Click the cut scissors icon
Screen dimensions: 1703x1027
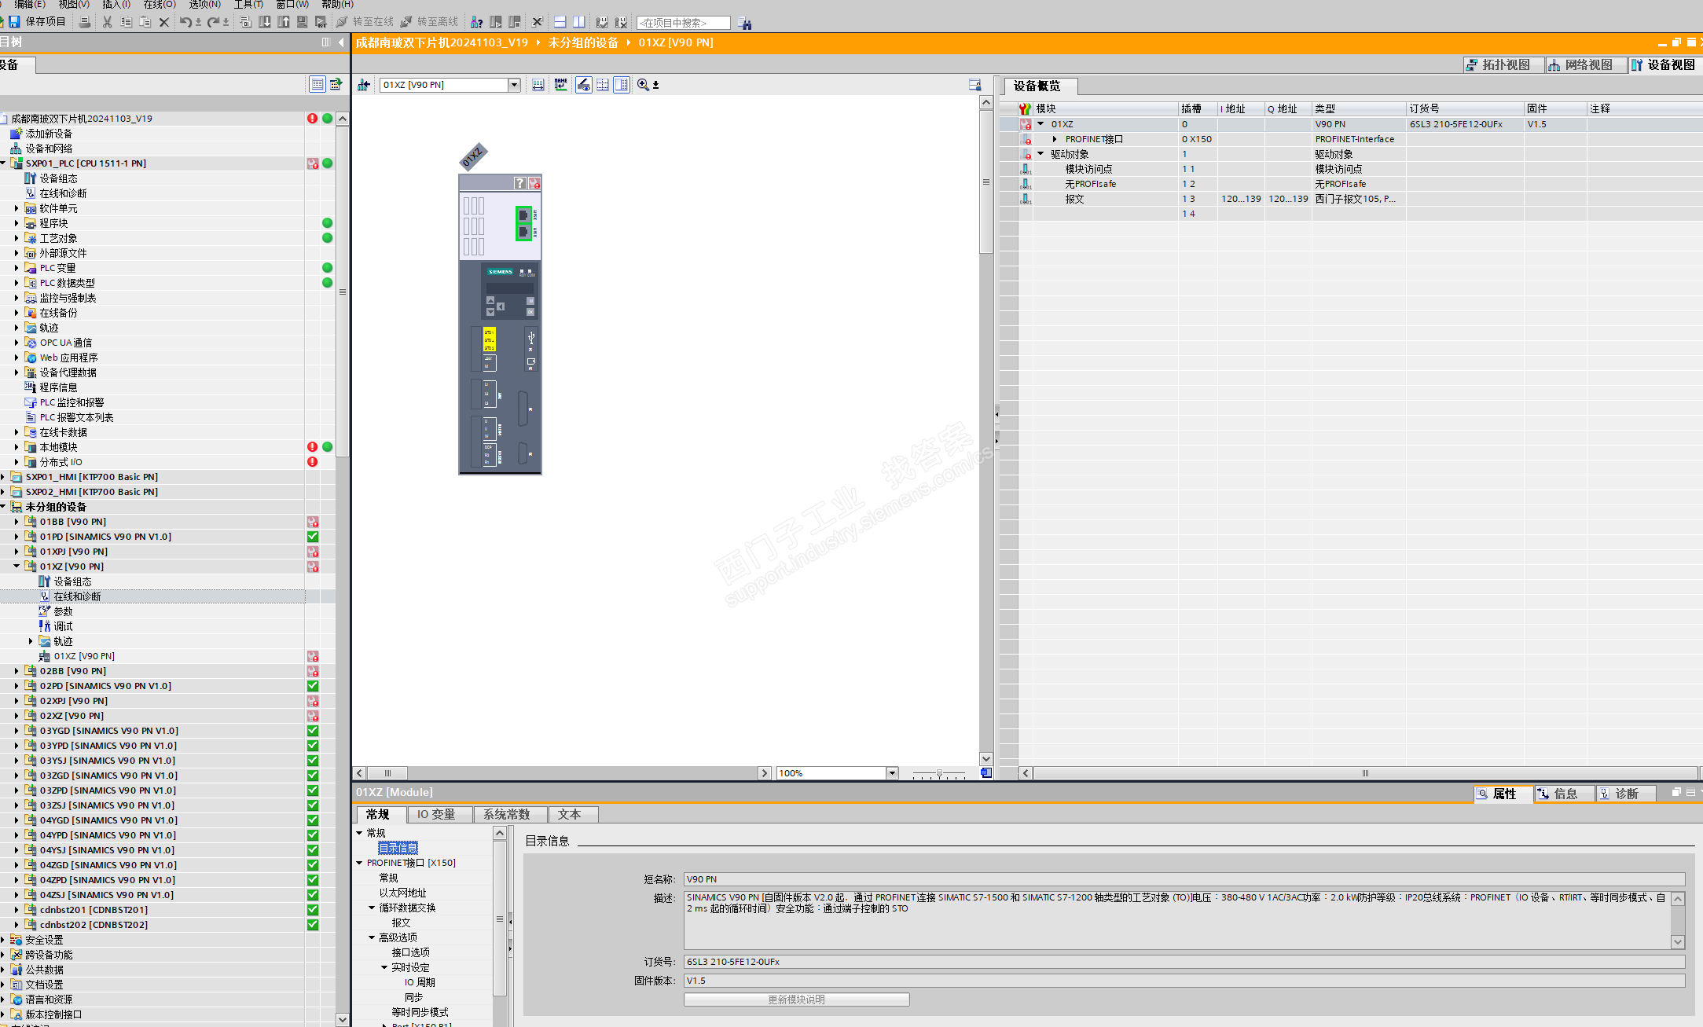107,22
